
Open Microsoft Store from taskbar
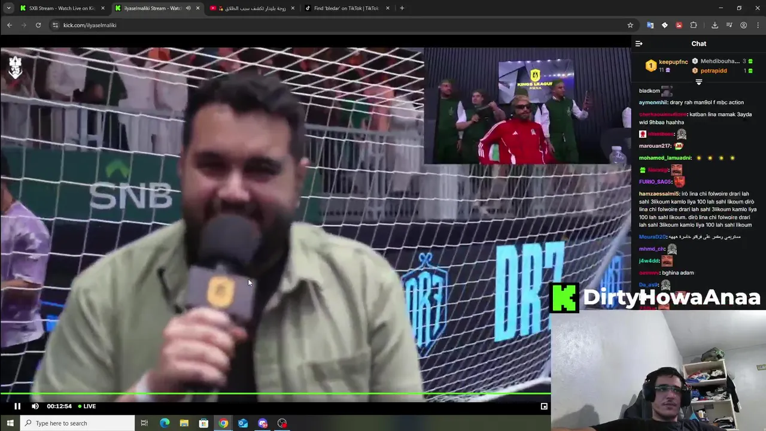(x=203, y=423)
